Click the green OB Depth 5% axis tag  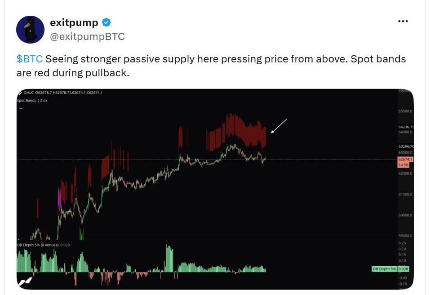[390, 269]
